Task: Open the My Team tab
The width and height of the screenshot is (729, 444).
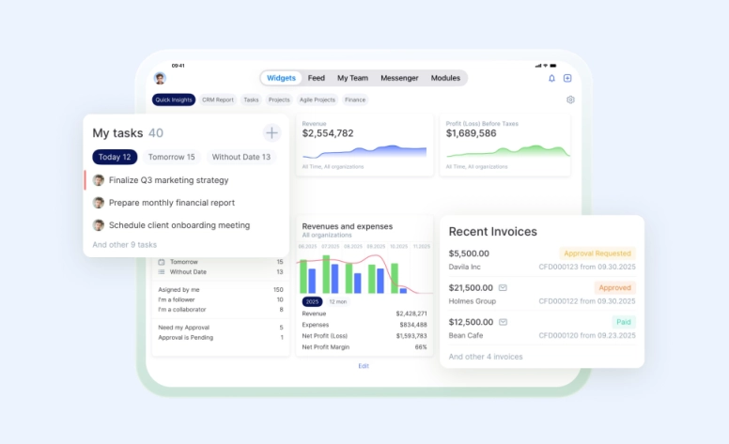Action: 352,78
